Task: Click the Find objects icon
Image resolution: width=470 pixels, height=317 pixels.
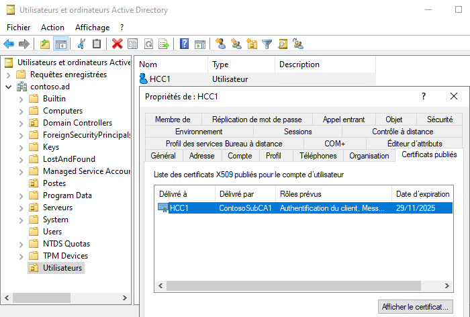Action: tap(283, 44)
